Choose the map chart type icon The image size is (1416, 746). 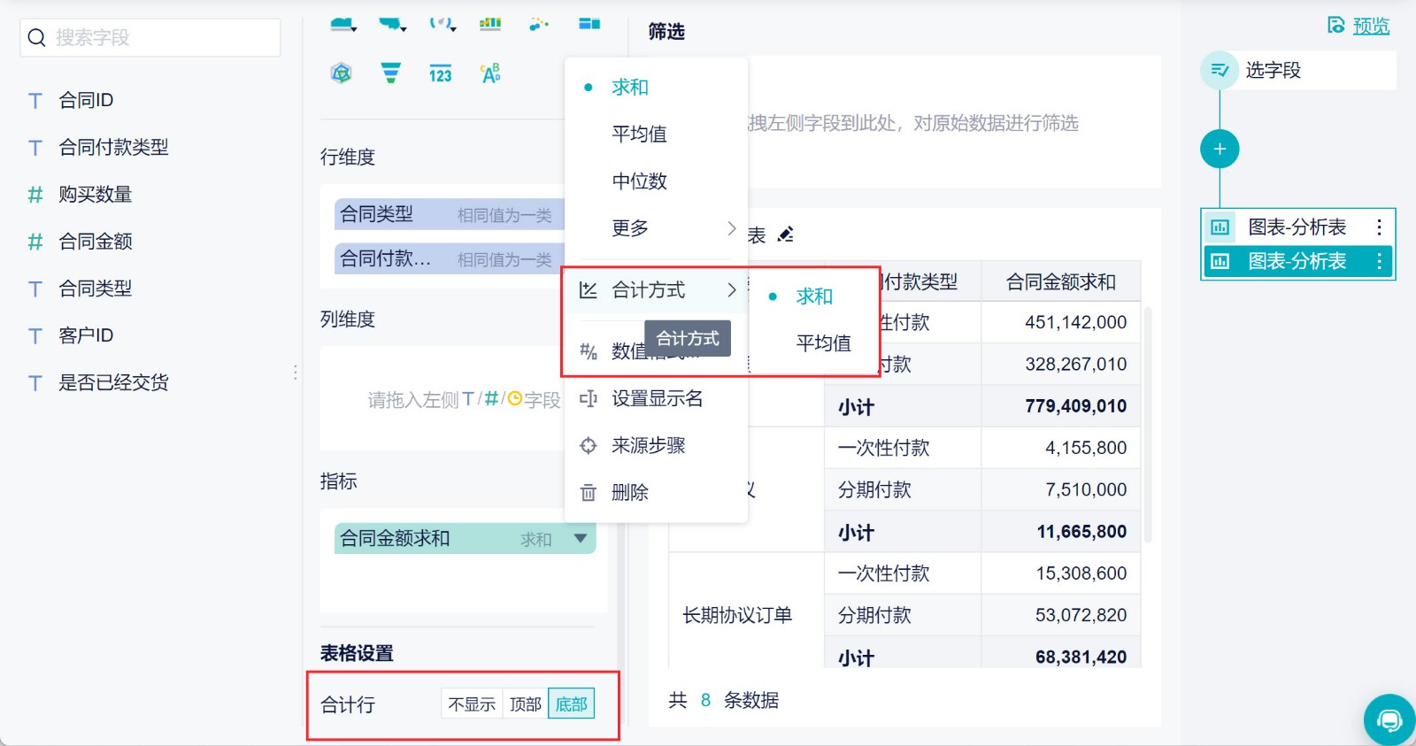pyautogui.click(x=392, y=25)
